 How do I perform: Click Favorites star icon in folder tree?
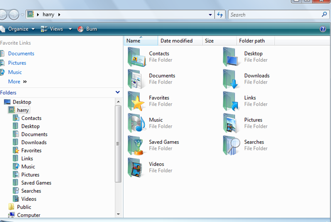tap(16, 150)
